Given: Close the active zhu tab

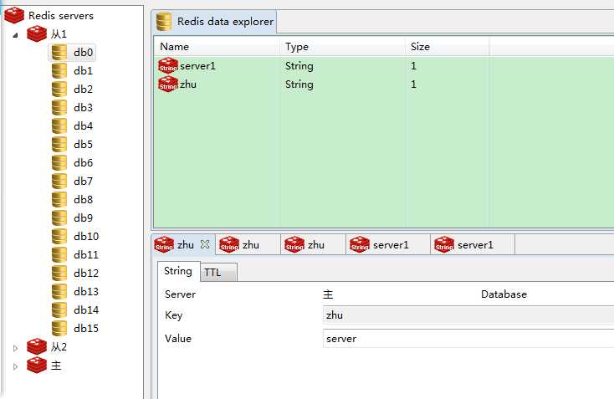Looking at the screenshot, I should [x=205, y=244].
